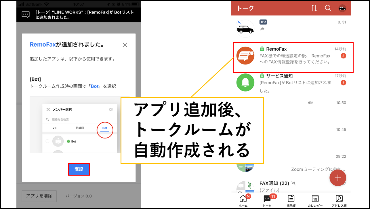Open search with the magnifier icon

point(328,8)
